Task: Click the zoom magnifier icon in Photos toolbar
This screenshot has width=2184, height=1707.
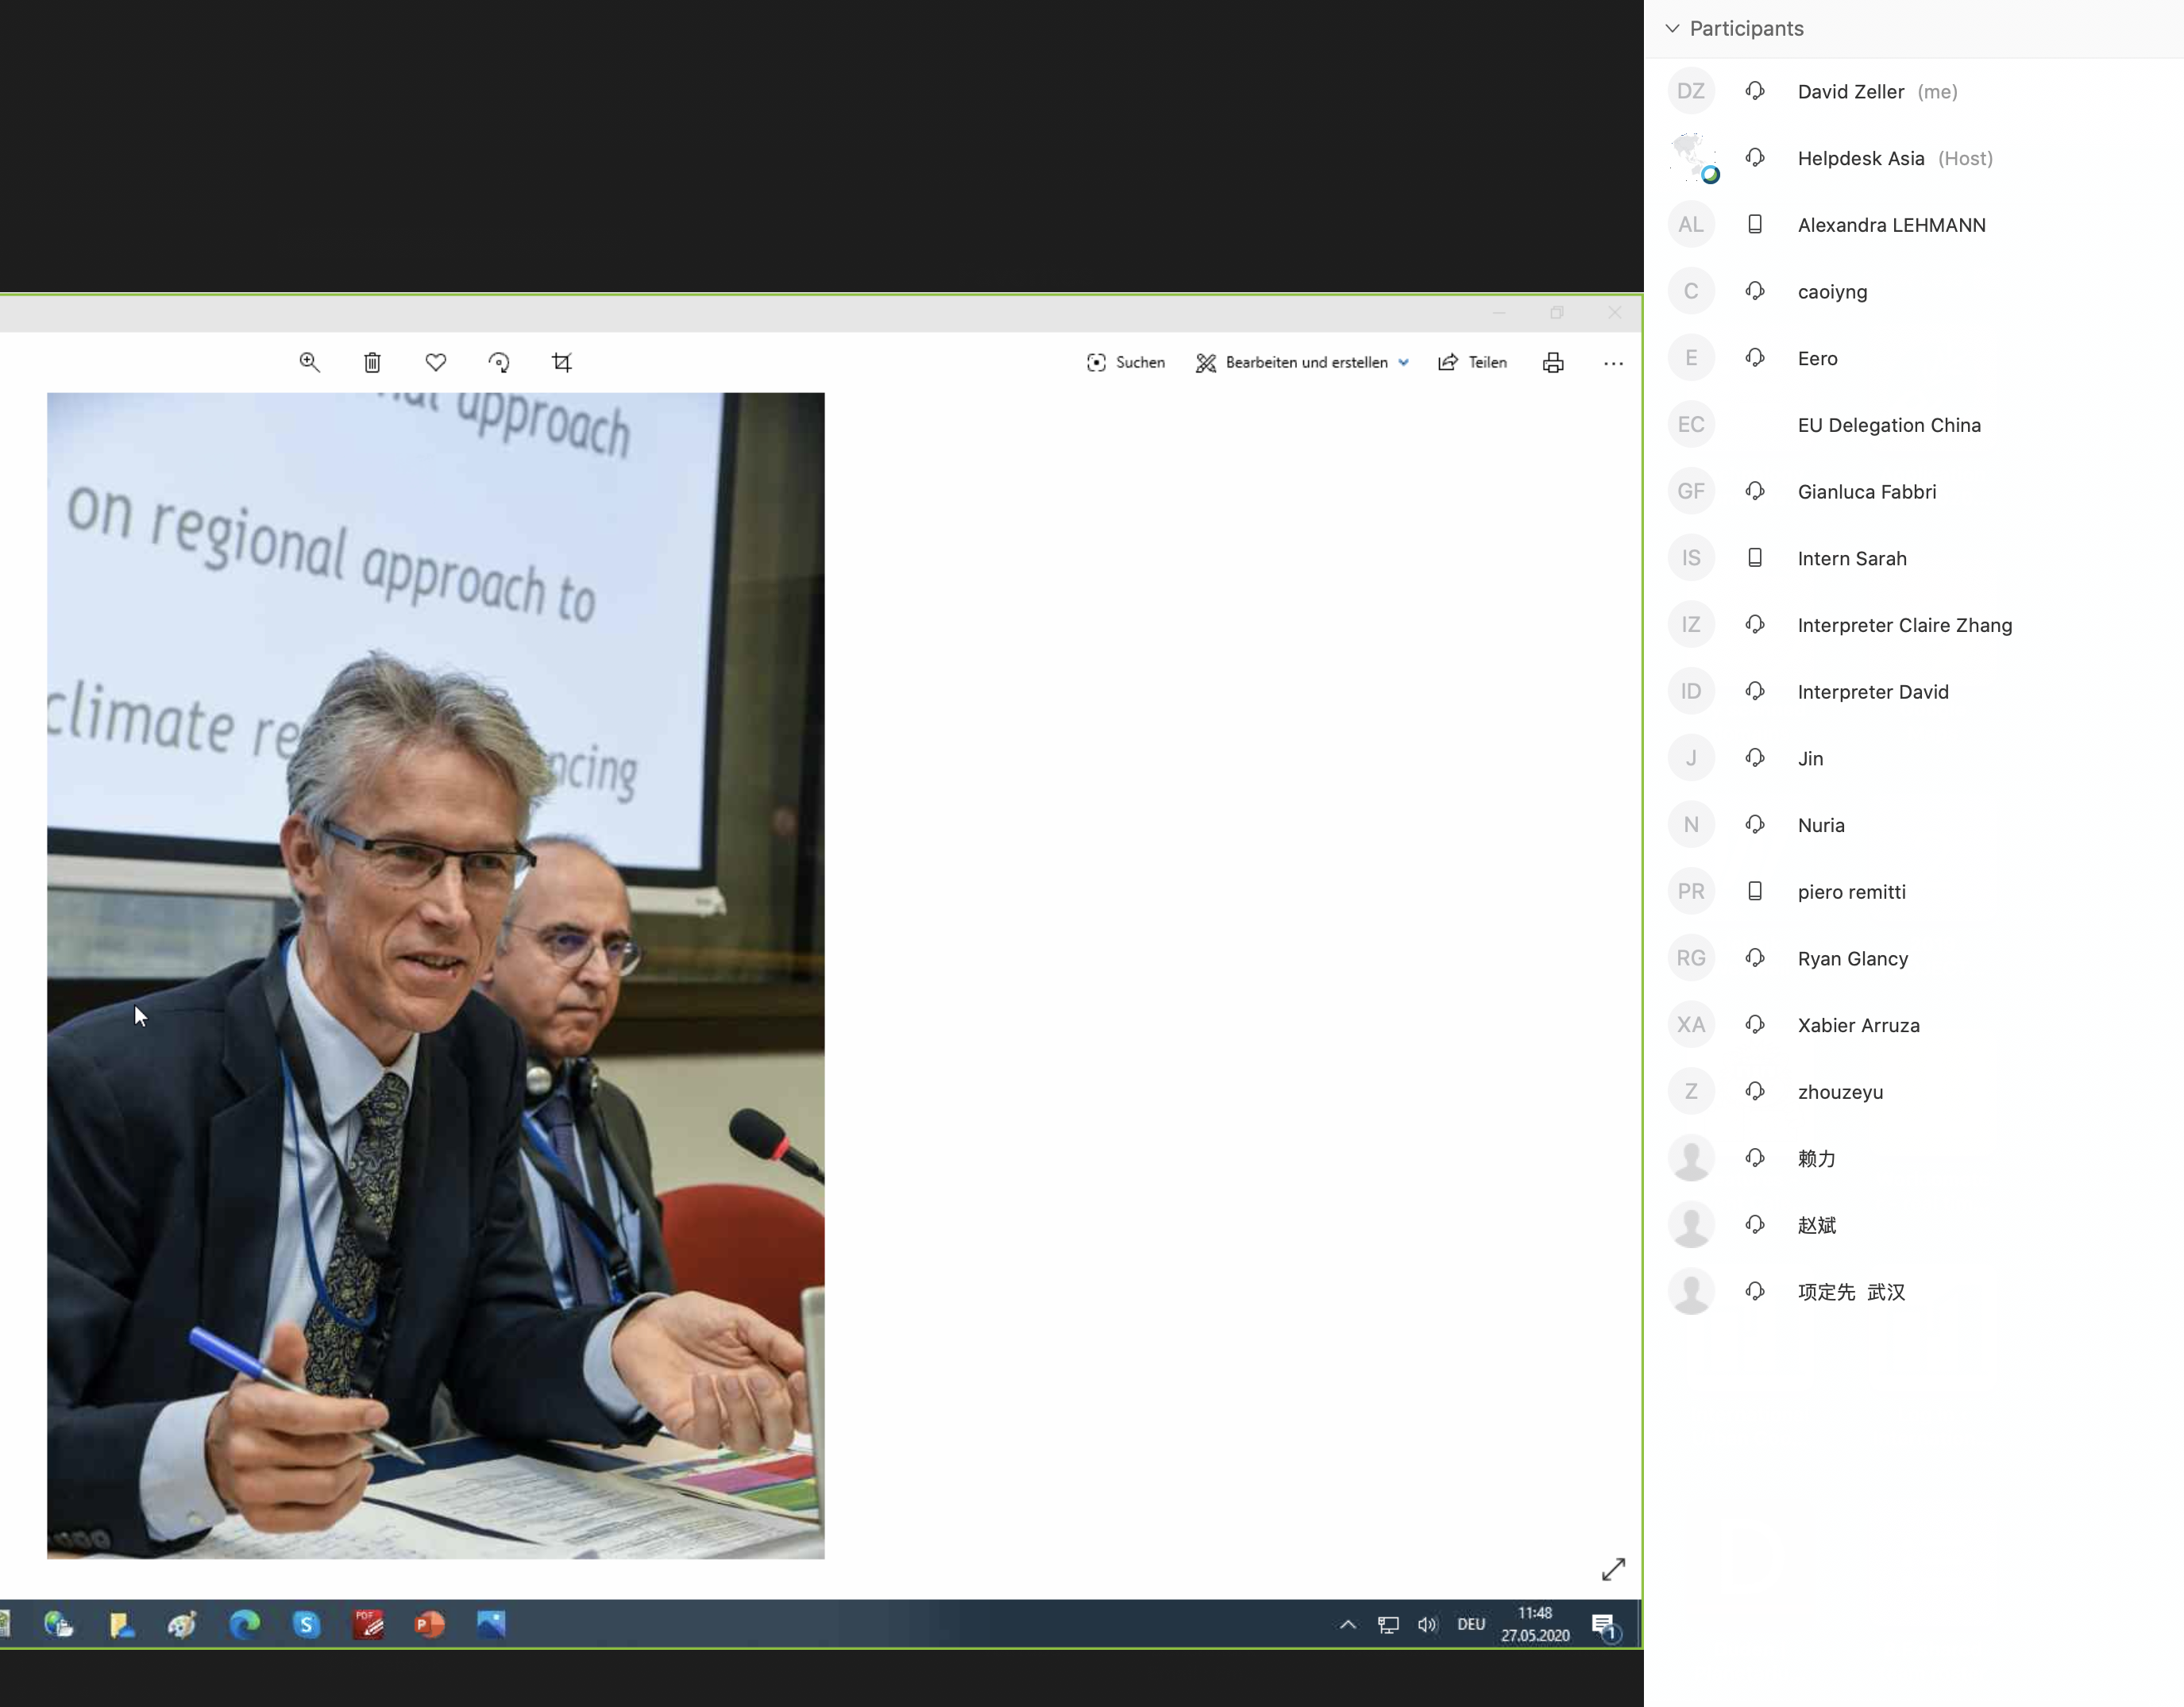Action: click(309, 362)
